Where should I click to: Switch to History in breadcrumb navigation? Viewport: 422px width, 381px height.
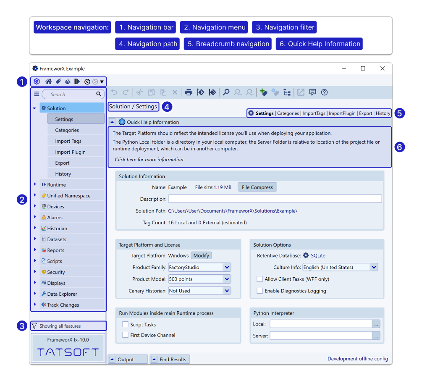pyautogui.click(x=383, y=113)
